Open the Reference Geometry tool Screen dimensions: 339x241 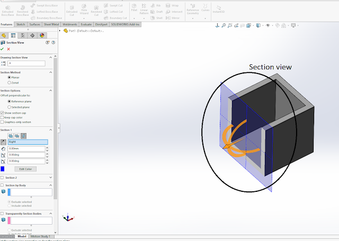pyautogui.click(x=193, y=10)
